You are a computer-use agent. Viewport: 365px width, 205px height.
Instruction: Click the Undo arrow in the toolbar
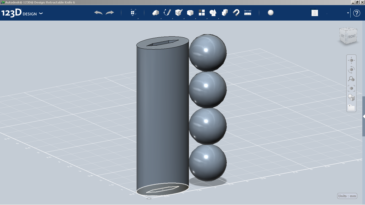point(98,13)
